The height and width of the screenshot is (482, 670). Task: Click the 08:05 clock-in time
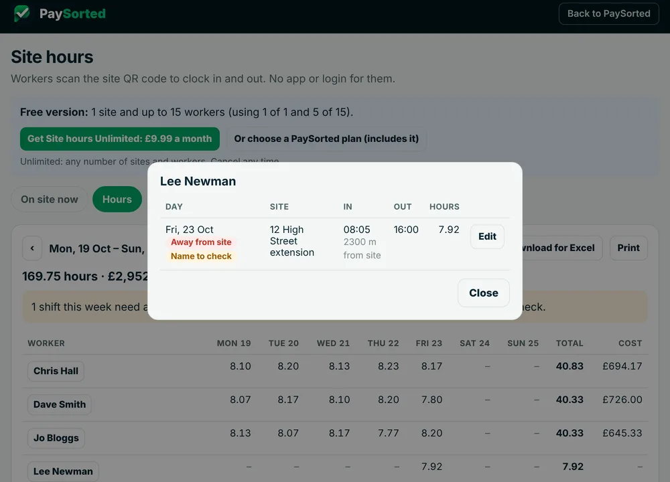point(357,230)
